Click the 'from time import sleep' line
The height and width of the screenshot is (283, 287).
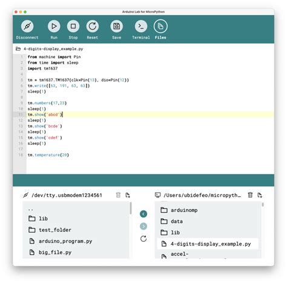point(53,62)
